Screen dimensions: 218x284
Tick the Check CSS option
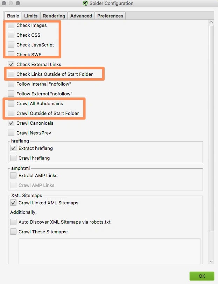(x=11, y=35)
